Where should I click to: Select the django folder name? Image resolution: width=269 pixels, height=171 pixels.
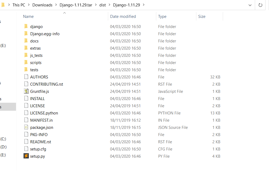coord(36,27)
